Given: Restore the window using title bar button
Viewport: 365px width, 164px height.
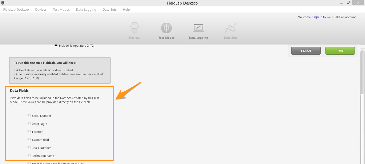Looking at the screenshot, I should point(348,3).
